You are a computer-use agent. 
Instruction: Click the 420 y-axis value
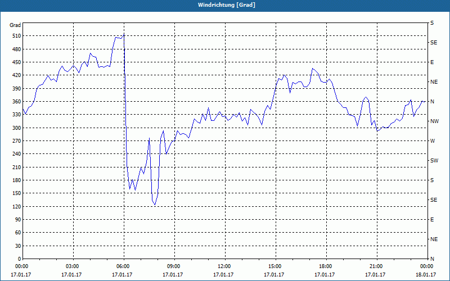16,75
